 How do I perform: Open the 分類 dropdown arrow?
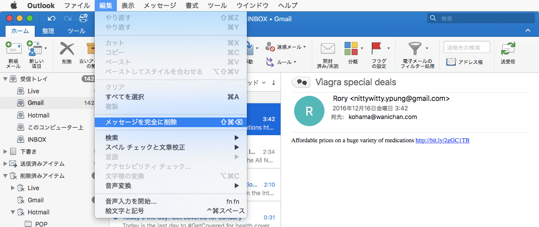(362, 48)
